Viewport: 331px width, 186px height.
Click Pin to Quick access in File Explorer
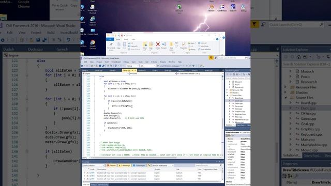111,47
